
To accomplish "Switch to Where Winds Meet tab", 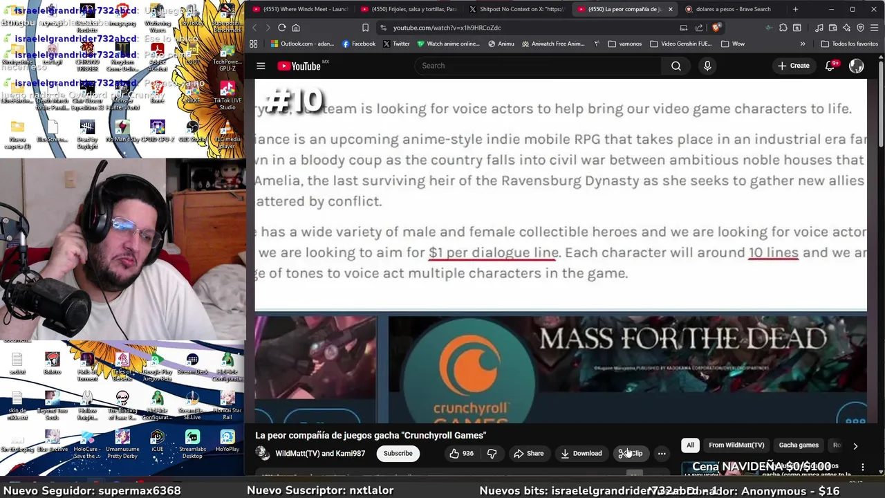I will [300, 9].
